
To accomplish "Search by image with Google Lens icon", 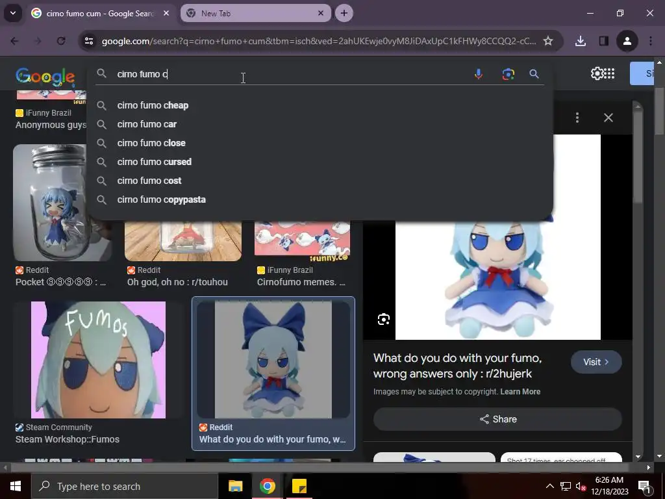I will pos(508,74).
